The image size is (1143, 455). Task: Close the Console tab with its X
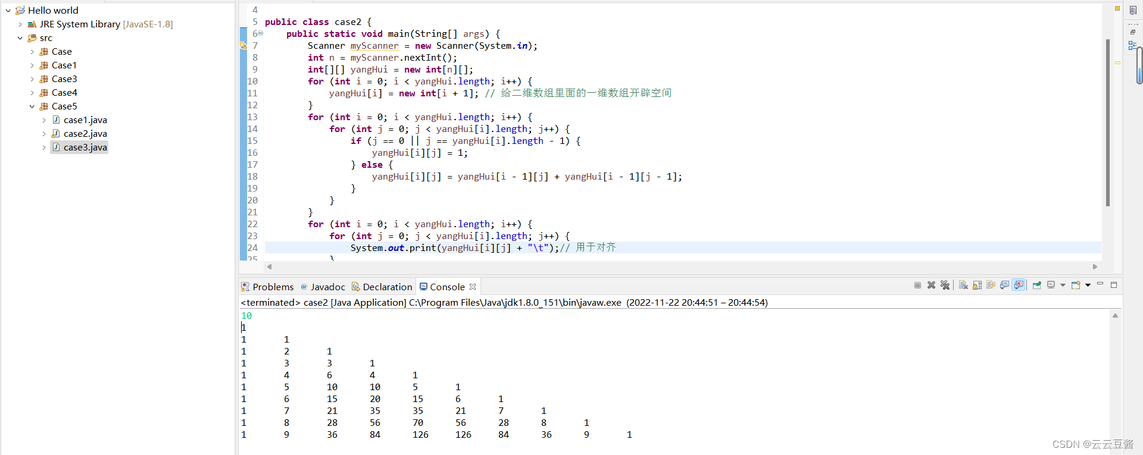click(x=473, y=287)
